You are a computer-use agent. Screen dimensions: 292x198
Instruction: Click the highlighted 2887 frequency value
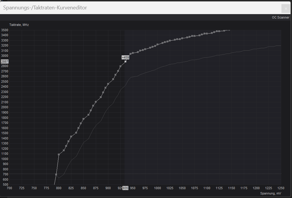point(5,61)
